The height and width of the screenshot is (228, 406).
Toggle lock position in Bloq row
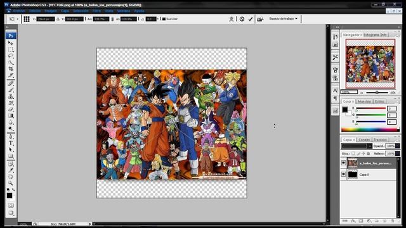(363, 153)
